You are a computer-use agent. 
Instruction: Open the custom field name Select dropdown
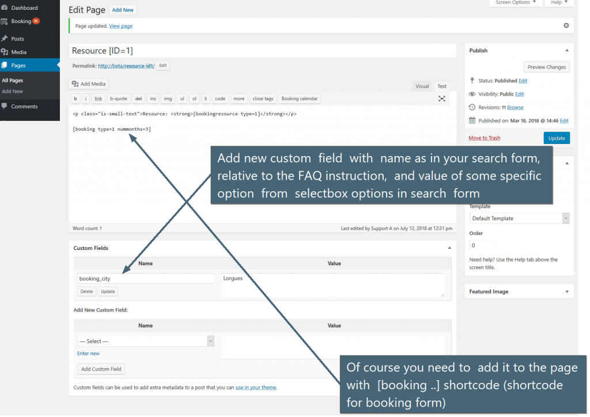coord(145,340)
